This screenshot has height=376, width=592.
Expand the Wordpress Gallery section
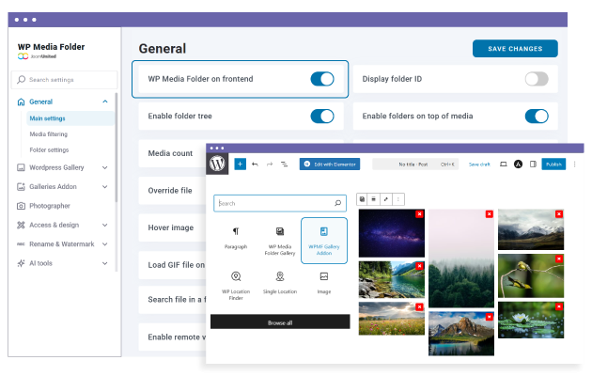(x=104, y=168)
